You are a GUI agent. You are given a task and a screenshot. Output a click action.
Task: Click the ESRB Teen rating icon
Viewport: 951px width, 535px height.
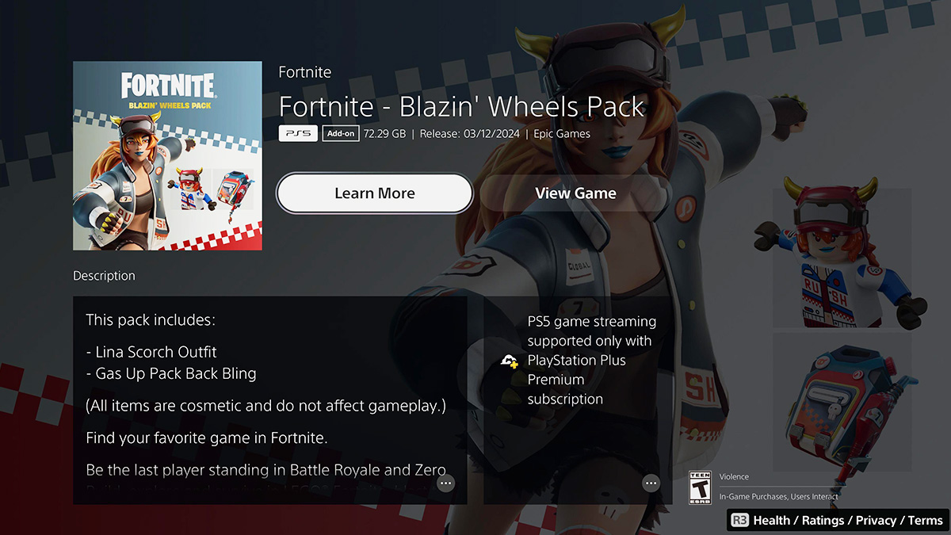pyautogui.click(x=701, y=487)
